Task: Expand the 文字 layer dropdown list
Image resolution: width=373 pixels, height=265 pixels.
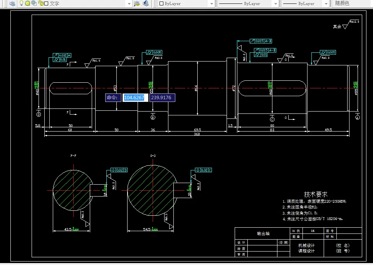Action: [x=129, y=4]
